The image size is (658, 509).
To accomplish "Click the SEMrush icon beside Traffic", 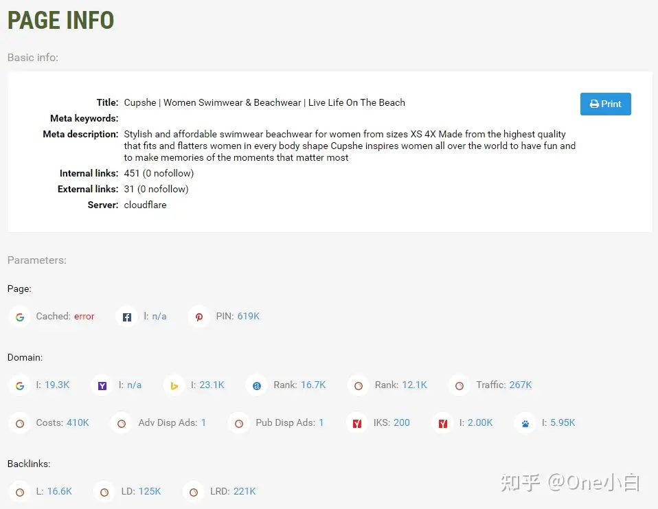I will click(460, 385).
